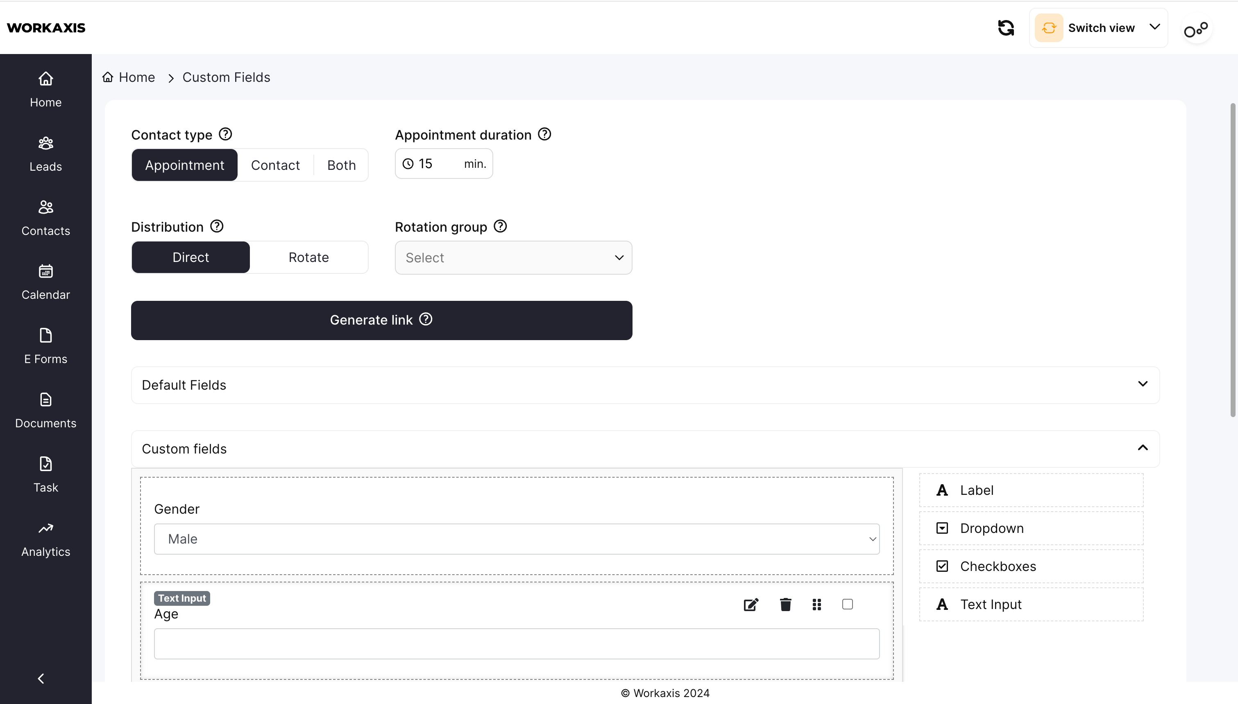Click the drag handle grid icon for Age
This screenshot has height=704, width=1238.
[816, 605]
